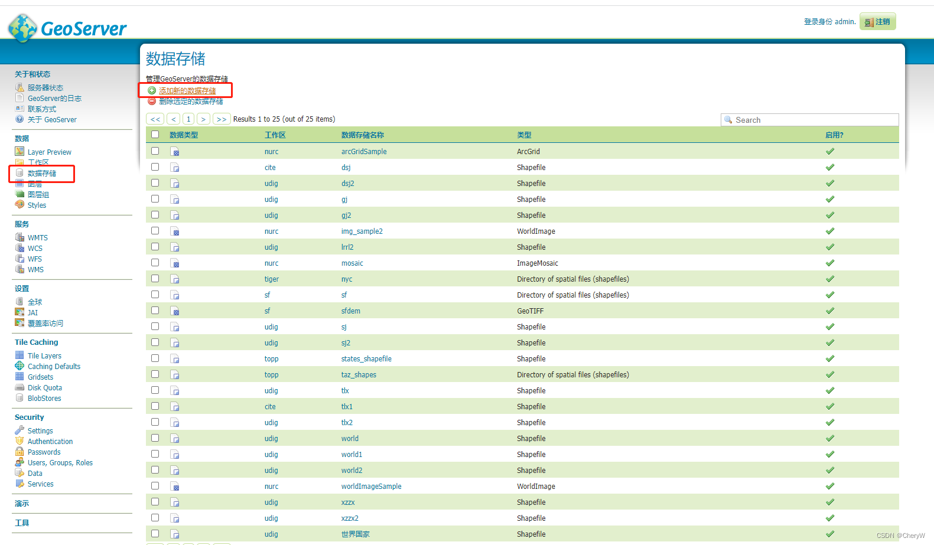Check the box for 世界国家 row

(x=155, y=534)
